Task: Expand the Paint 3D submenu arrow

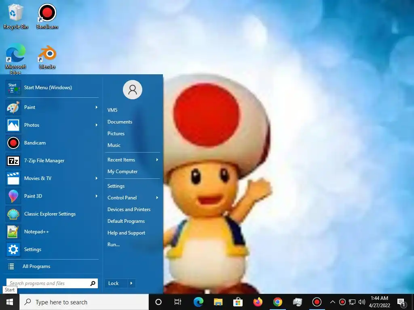Action: coord(96,196)
